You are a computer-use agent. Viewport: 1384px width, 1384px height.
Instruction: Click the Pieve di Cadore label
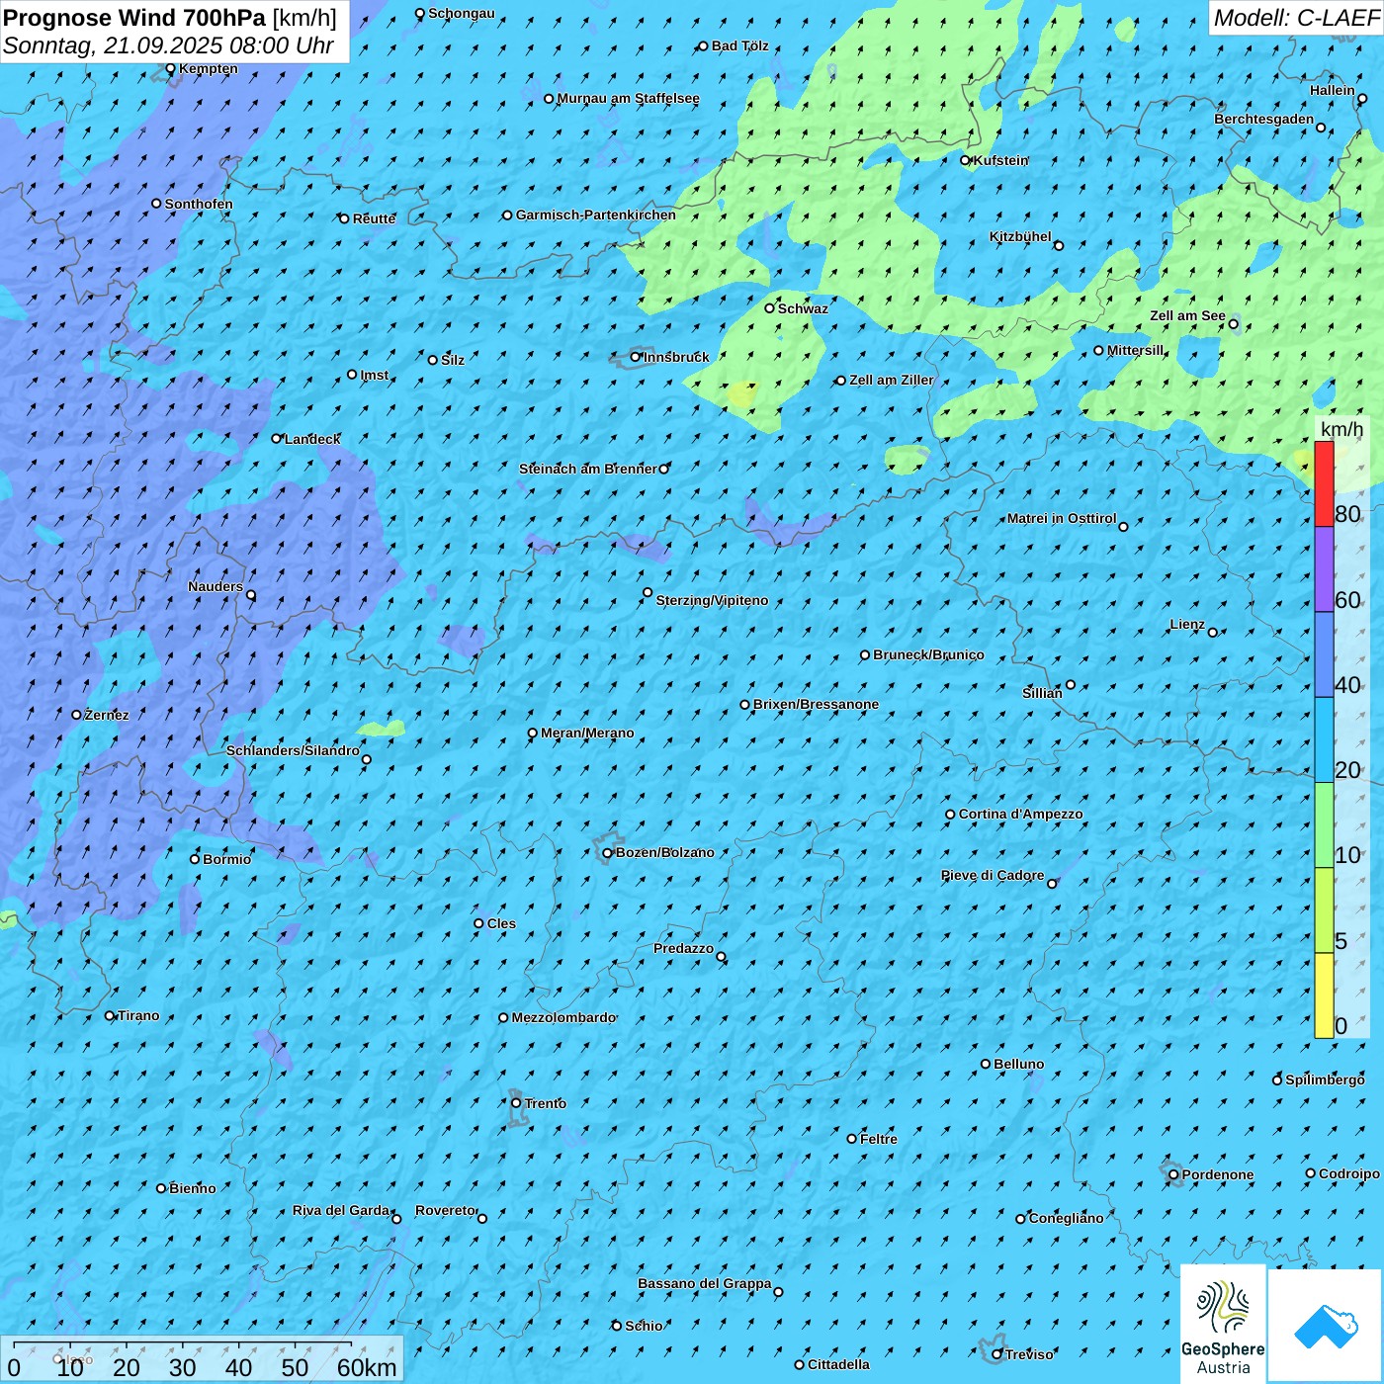tap(993, 875)
